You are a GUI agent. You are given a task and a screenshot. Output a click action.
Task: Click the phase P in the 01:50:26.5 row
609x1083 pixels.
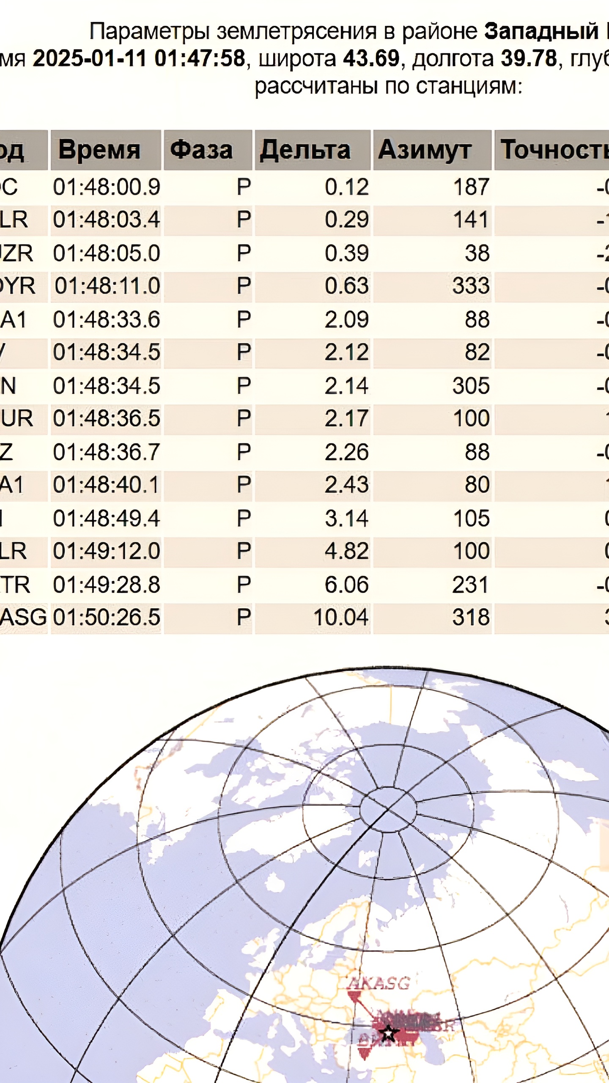tap(244, 617)
